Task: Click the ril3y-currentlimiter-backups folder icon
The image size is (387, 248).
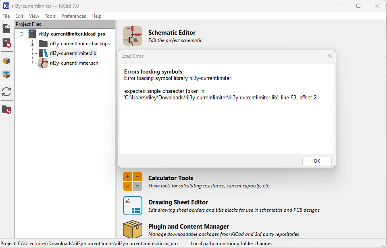Action: coord(43,44)
